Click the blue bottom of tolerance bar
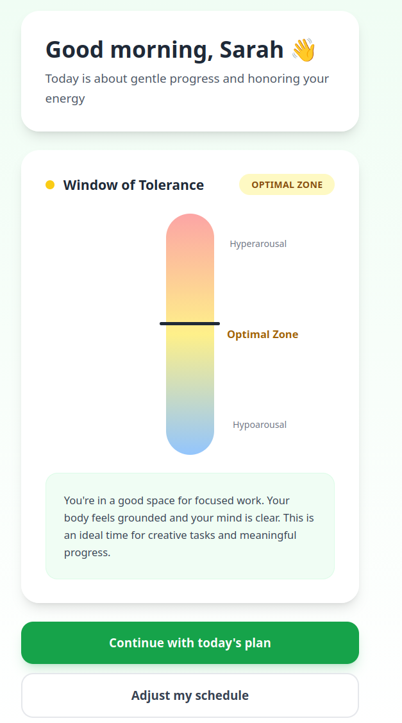This screenshot has width=402, height=723. 190,441
